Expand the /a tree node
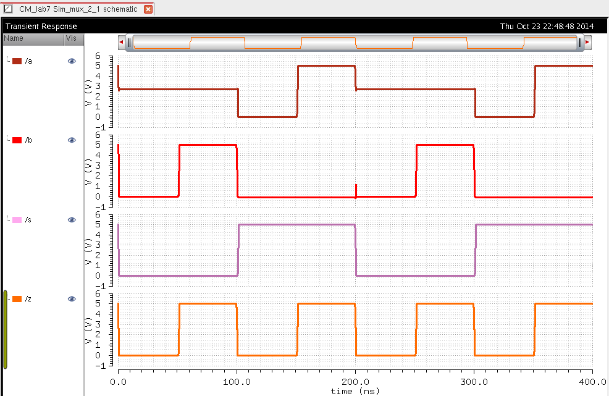Screen dimensions: 609x396 click(x=8, y=61)
